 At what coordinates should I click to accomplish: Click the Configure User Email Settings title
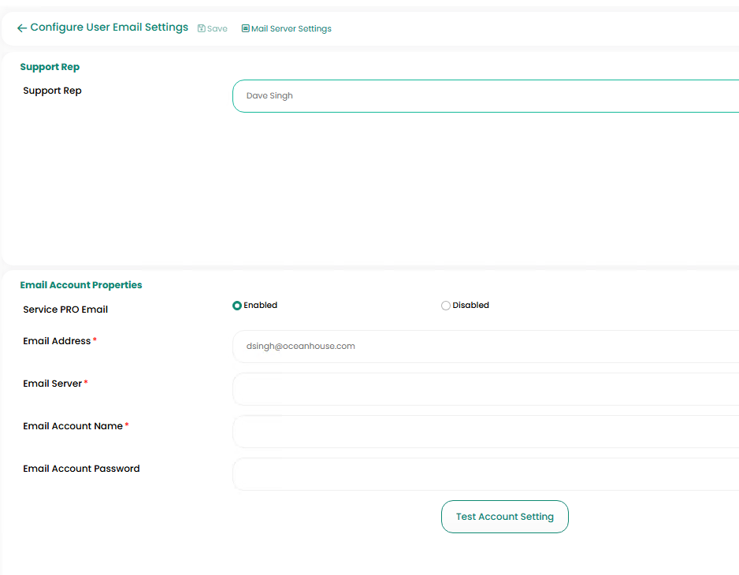[110, 28]
